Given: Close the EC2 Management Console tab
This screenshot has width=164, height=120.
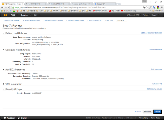Looking at the screenshot, I should click(23, 4).
